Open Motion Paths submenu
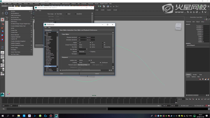This screenshot has height=118, width=210. pos(14,47)
